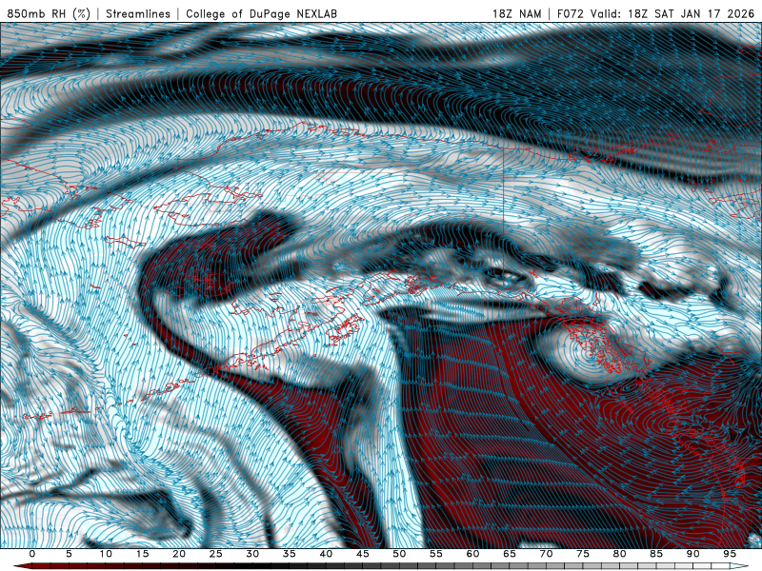Click the "850mb RH (%)" title text

coord(49,13)
